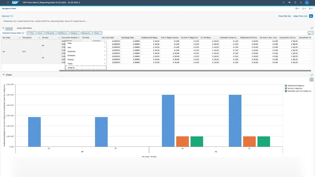Maximize the DataGrid panel to full screen

[312, 28]
